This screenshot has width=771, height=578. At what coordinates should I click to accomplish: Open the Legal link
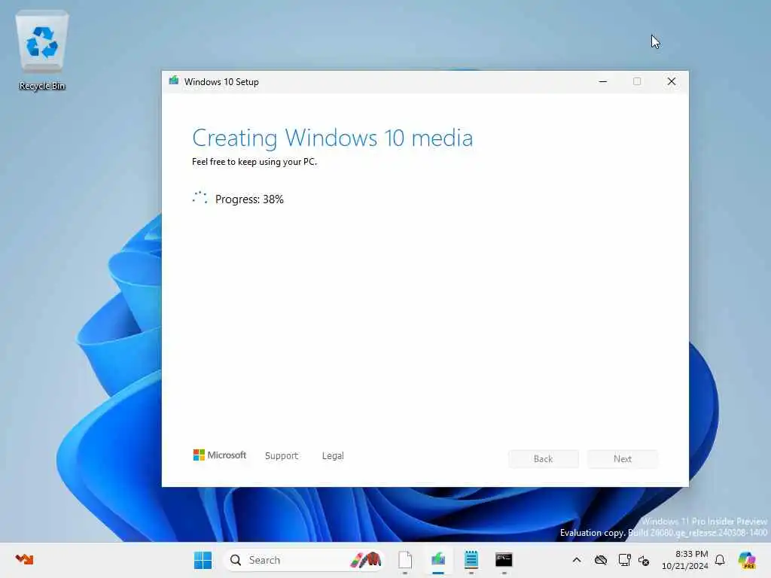point(333,455)
